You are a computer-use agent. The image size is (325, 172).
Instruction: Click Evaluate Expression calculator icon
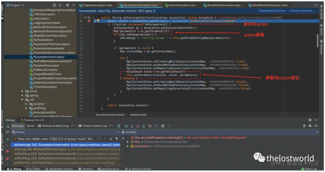pos(163,126)
